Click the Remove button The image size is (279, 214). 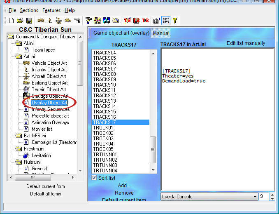click(x=124, y=193)
